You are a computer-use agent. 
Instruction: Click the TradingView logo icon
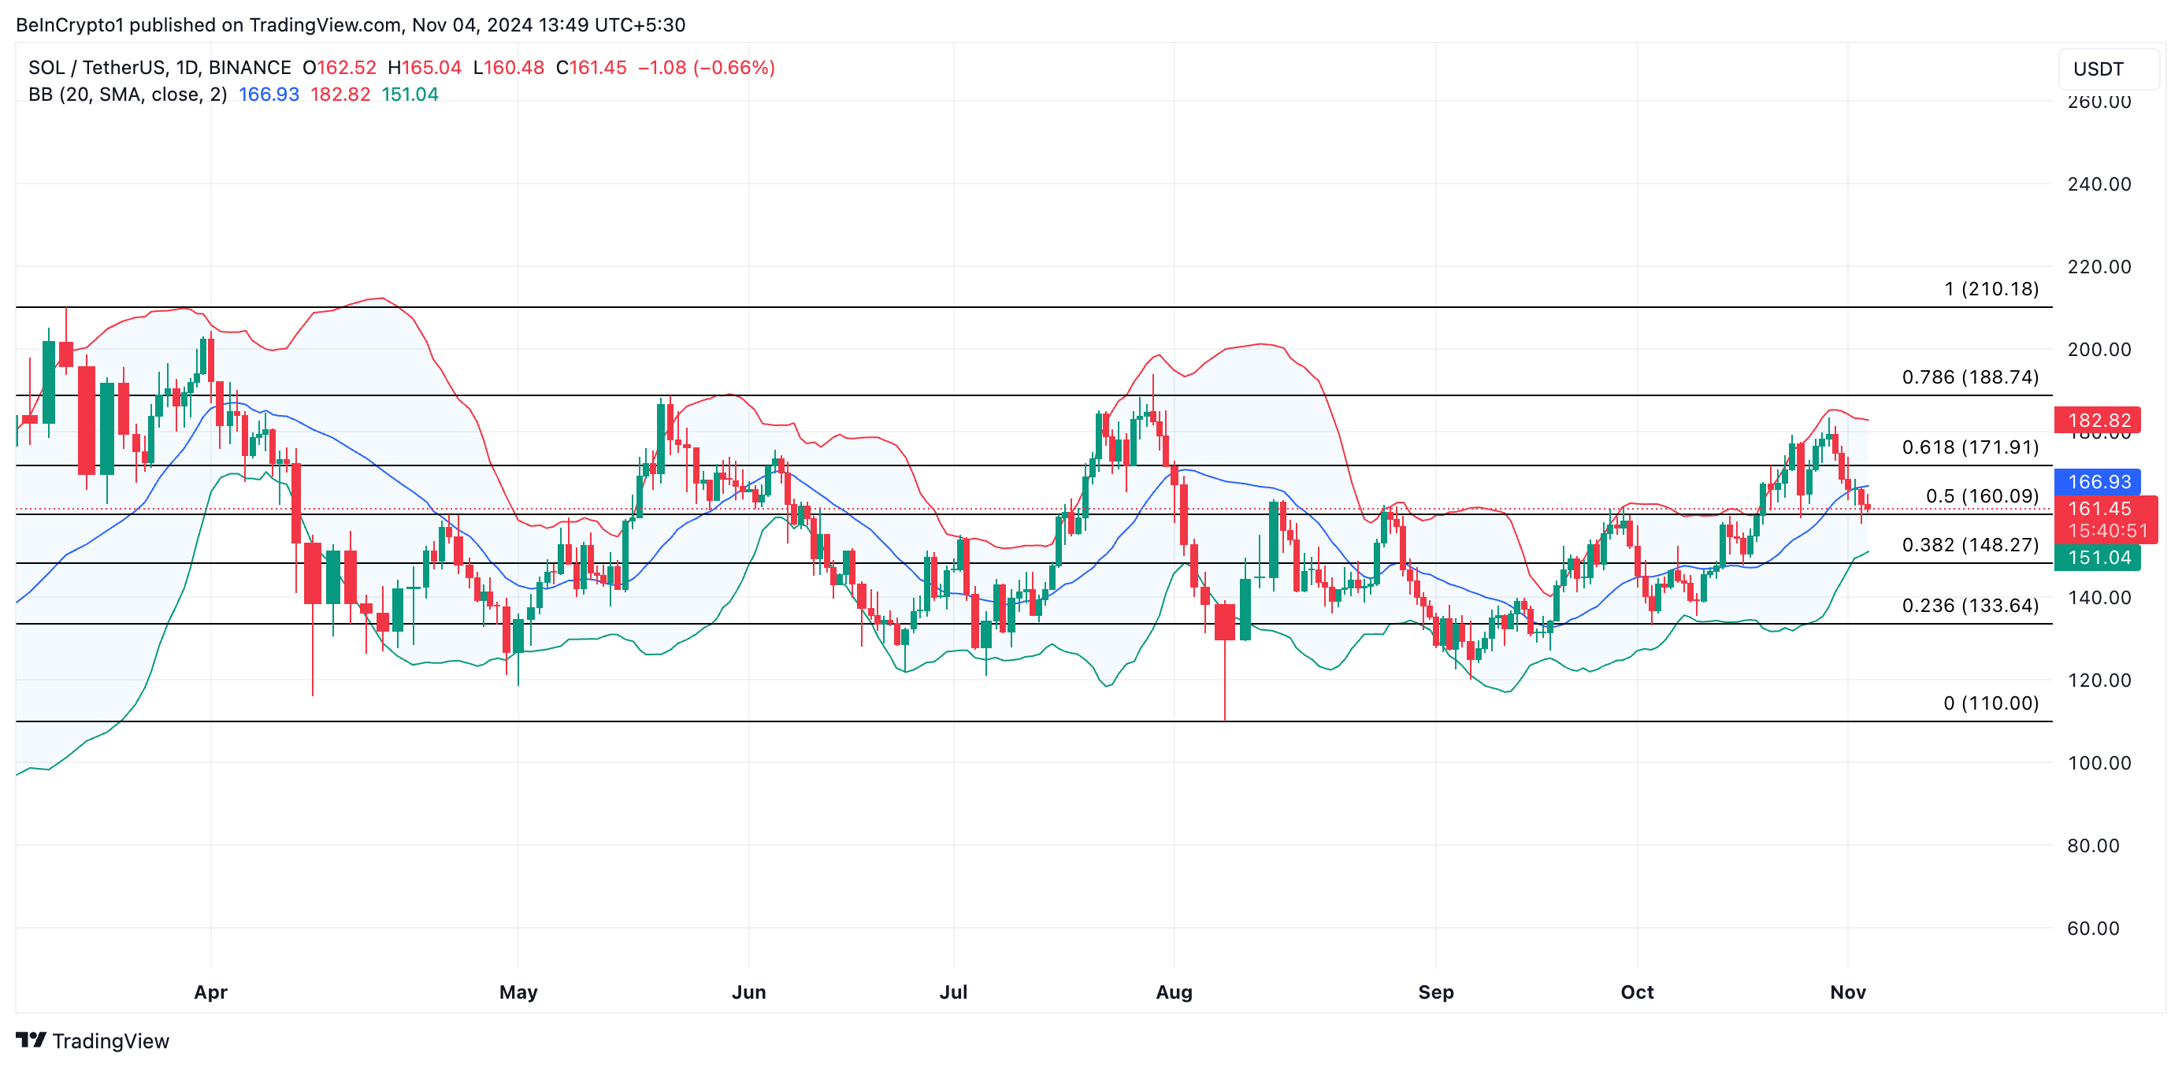coord(31,1039)
